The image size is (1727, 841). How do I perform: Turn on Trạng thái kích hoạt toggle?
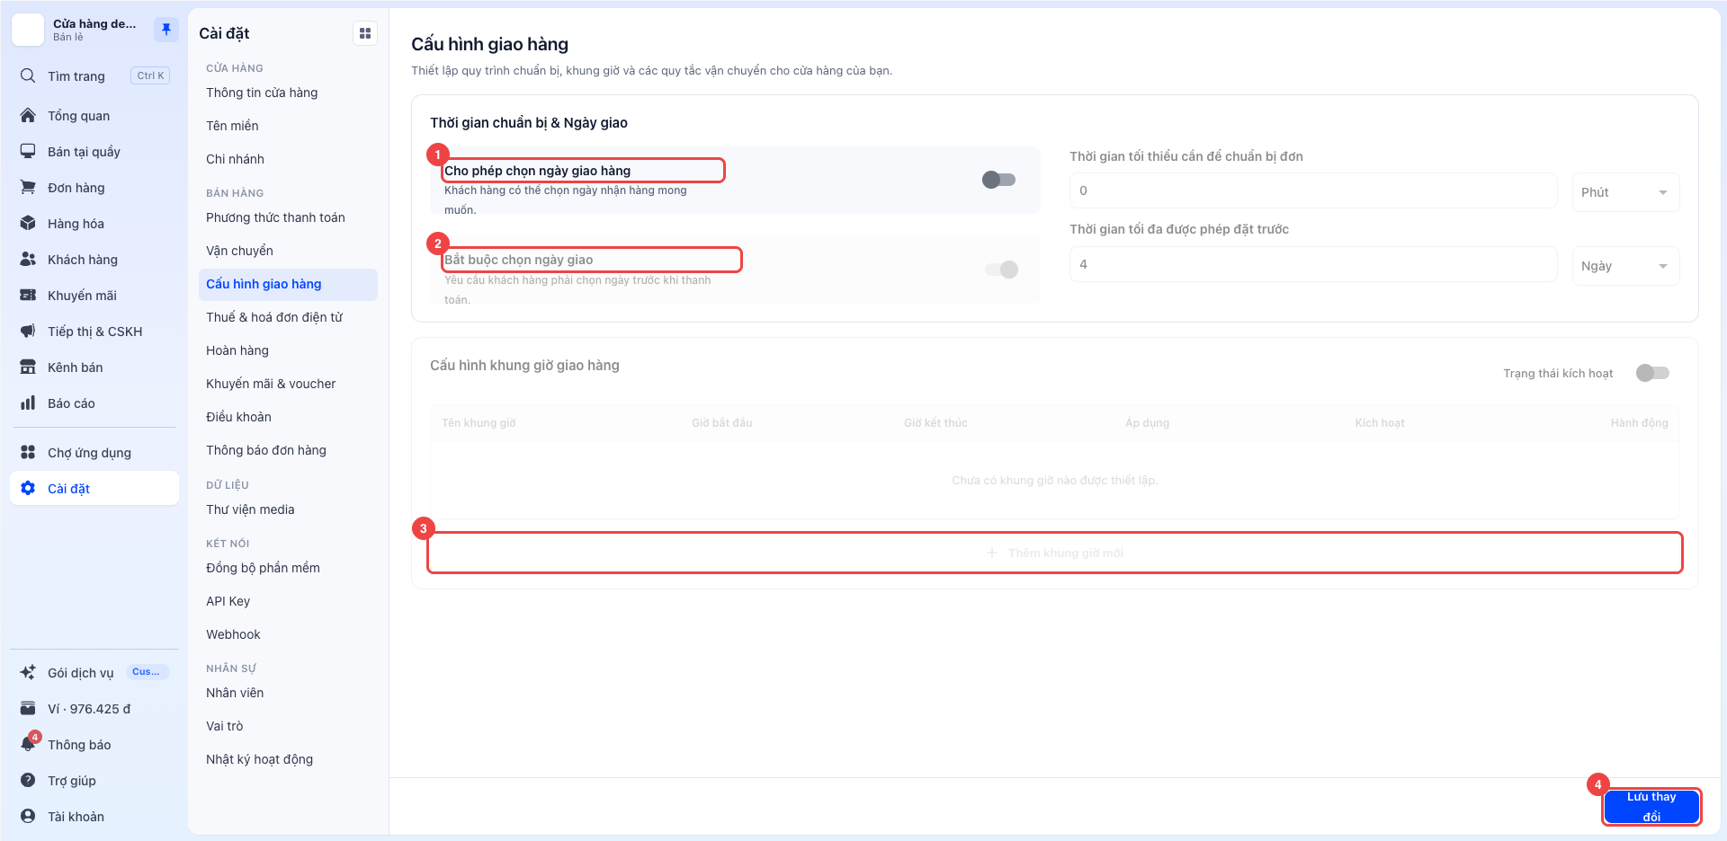tap(1652, 373)
